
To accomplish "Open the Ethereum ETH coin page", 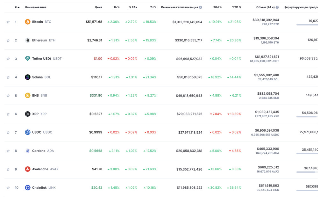I will pyautogui.click(x=44, y=40).
